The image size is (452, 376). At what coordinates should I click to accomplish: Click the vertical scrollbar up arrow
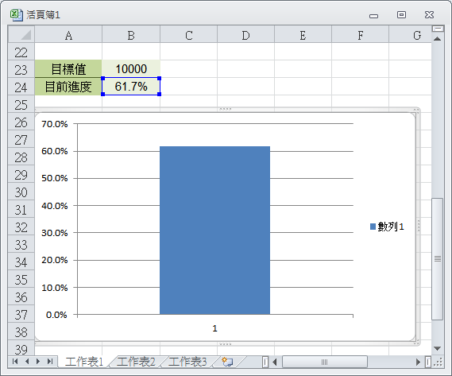pyautogui.click(x=437, y=38)
